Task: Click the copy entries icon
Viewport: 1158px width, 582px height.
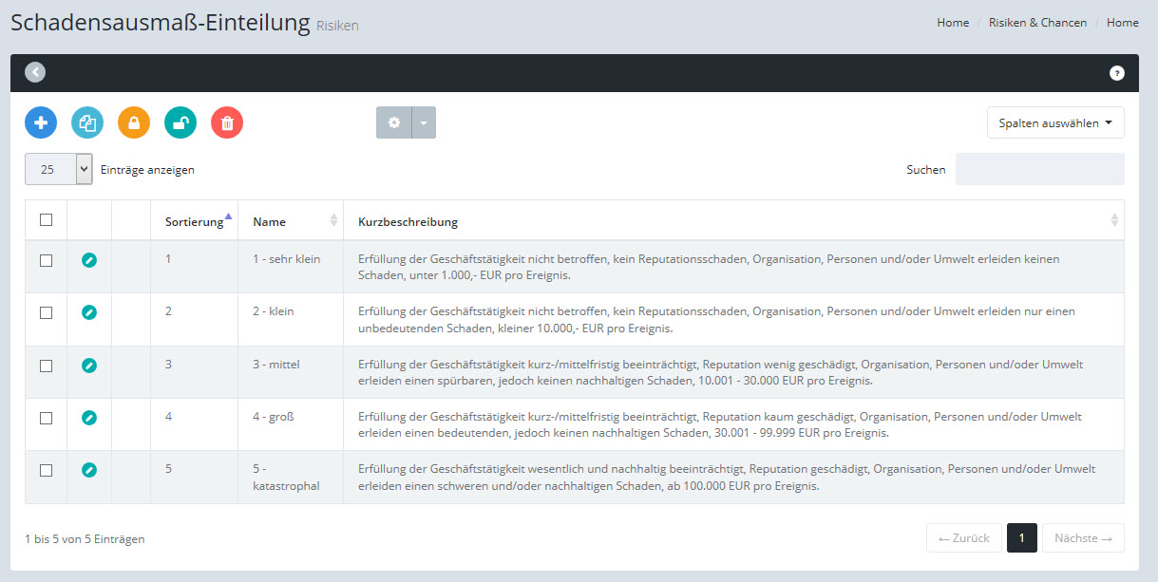Action: click(x=87, y=122)
